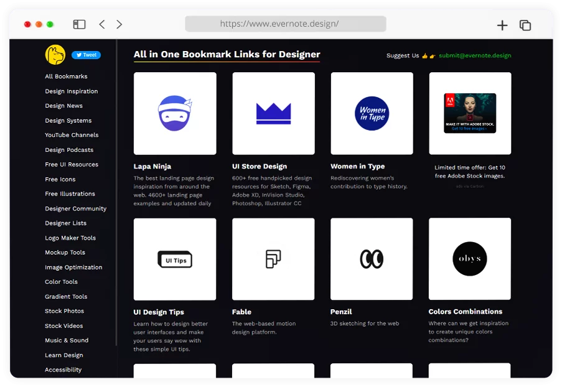Image resolution: width=562 pixels, height=387 pixels.
Task: Minimize window with the orange button
Action: point(39,24)
